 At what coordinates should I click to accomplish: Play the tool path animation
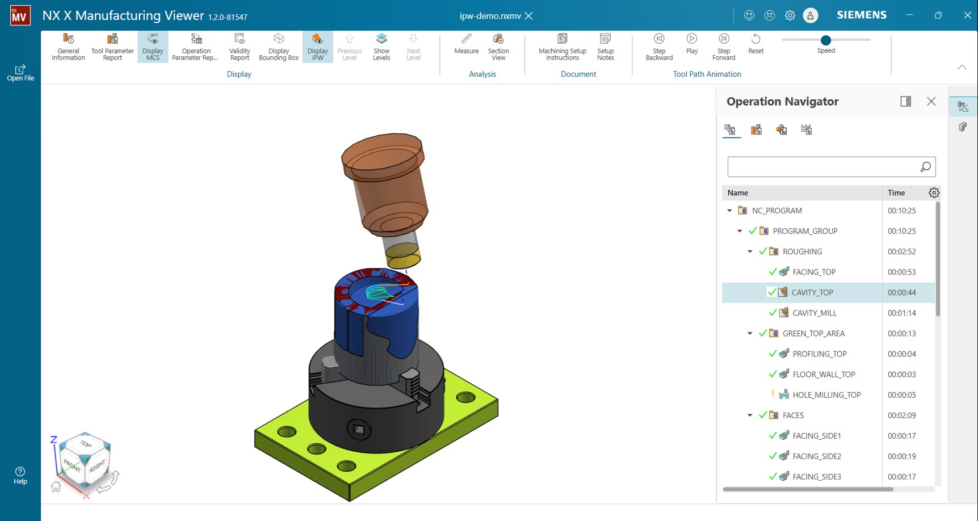coord(692,44)
